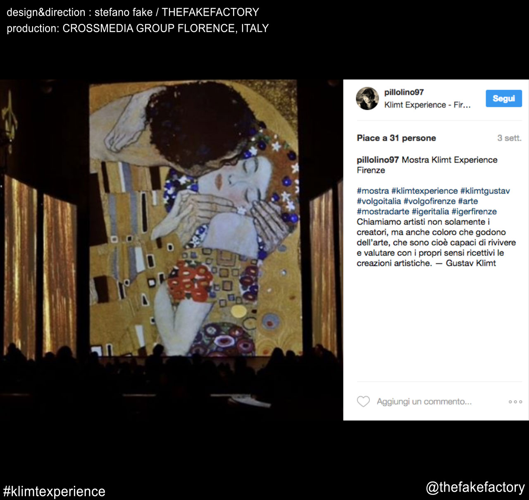Follow the user with the Segui button
The image size is (529, 500).
tap(503, 99)
